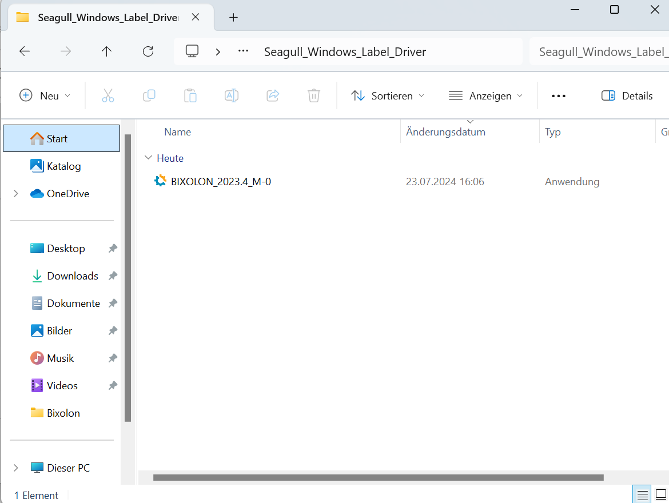Screen dimensions: 669x503
Task: Go back to the previous folder
Action: pos(25,51)
